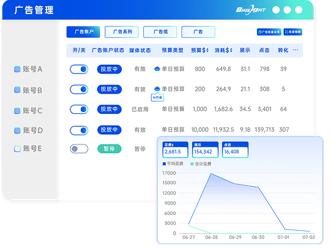This screenshot has width=334, height=248.
Task: Click the 点击 column header
Action: [264, 50]
